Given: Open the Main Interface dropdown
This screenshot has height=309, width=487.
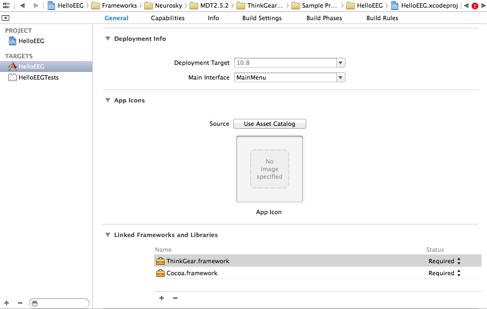Looking at the screenshot, I should coord(341,77).
